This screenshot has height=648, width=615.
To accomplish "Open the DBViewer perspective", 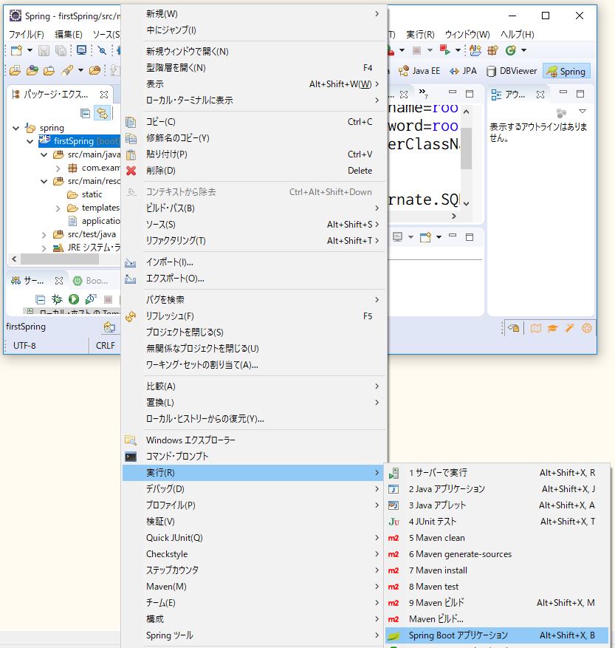I will point(512,71).
